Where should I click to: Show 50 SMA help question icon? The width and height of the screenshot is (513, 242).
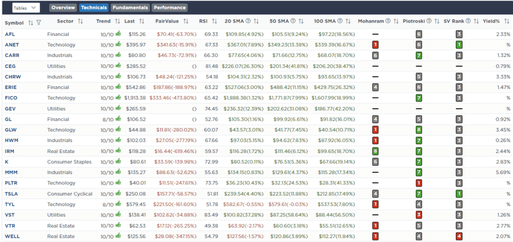point(293,21)
